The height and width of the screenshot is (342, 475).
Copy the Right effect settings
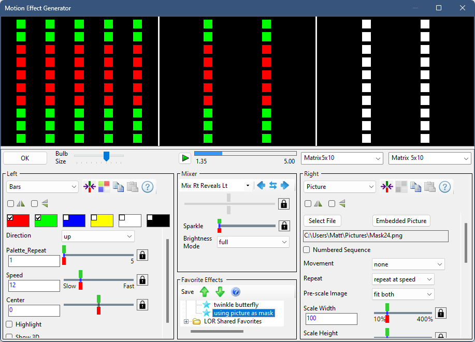tap(415, 187)
